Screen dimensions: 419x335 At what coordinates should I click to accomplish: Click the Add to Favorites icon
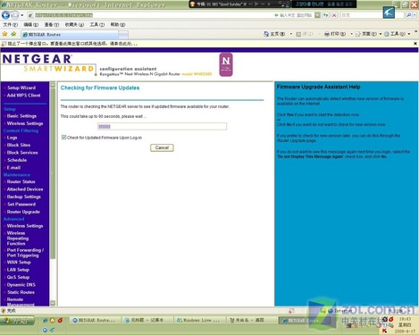[13, 34]
